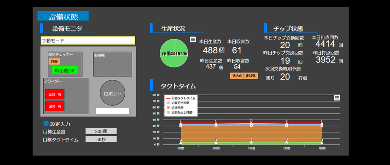Toggle 溶接時間 legend series
Image resolution: width=390 pixels, height=165 pixels.
coord(175,108)
